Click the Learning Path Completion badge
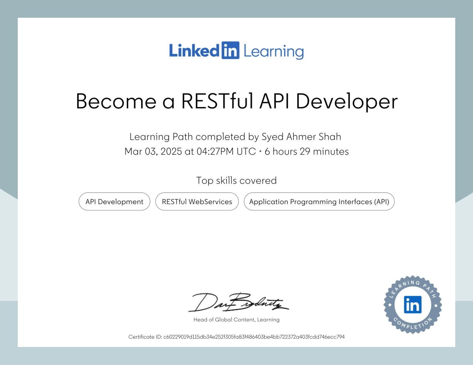 pyautogui.click(x=413, y=305)
